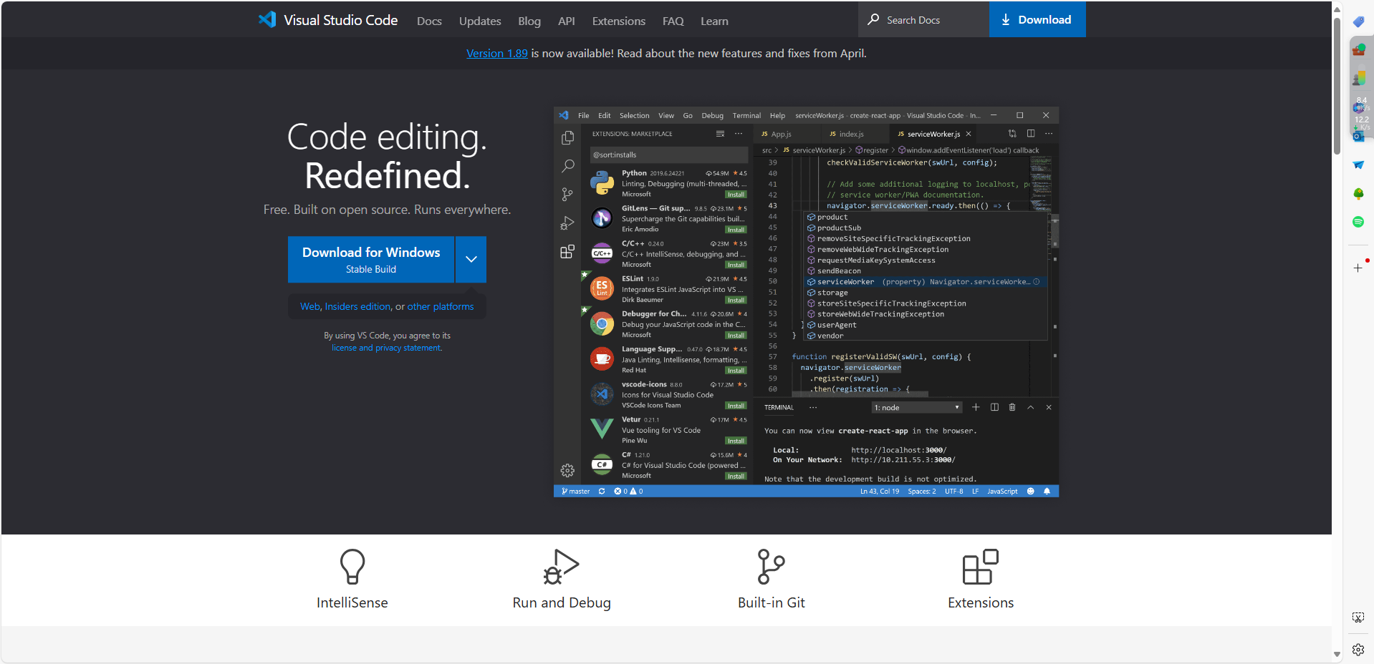Open the Tools briefcase icon in Edge sidebar
The width and height of the screenshot is (1374, 664).
pyautogui.click(x=1358, y=50)
